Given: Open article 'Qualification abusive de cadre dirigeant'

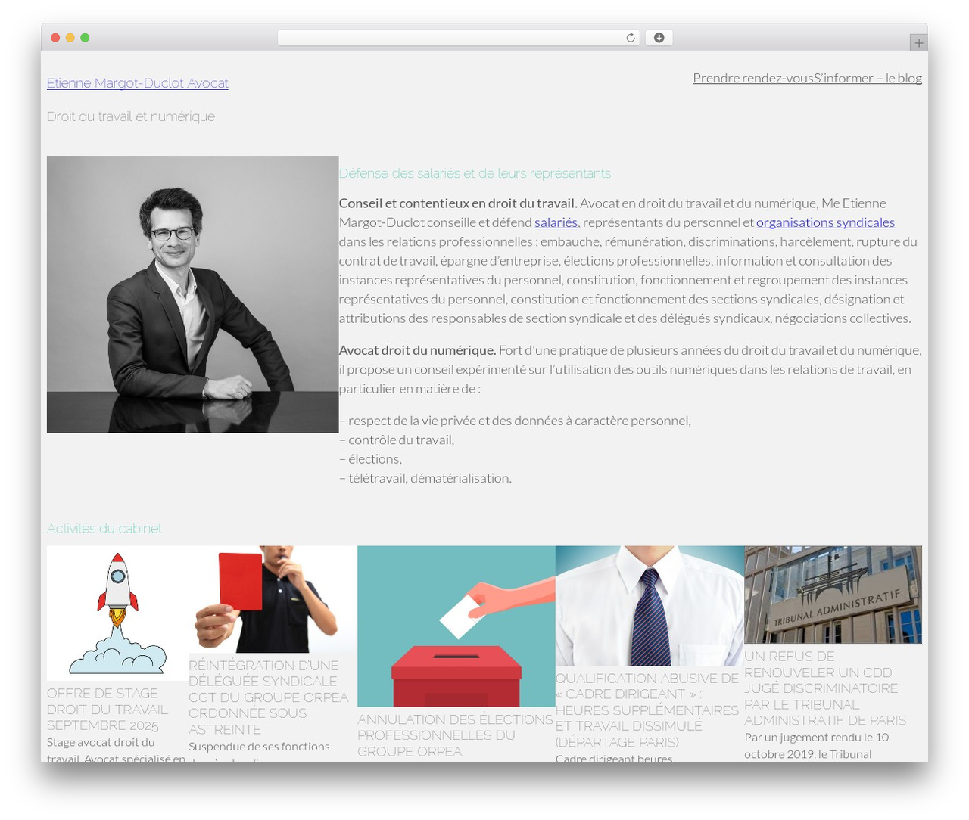Looking at the screenshot, I should click(647, 710).
